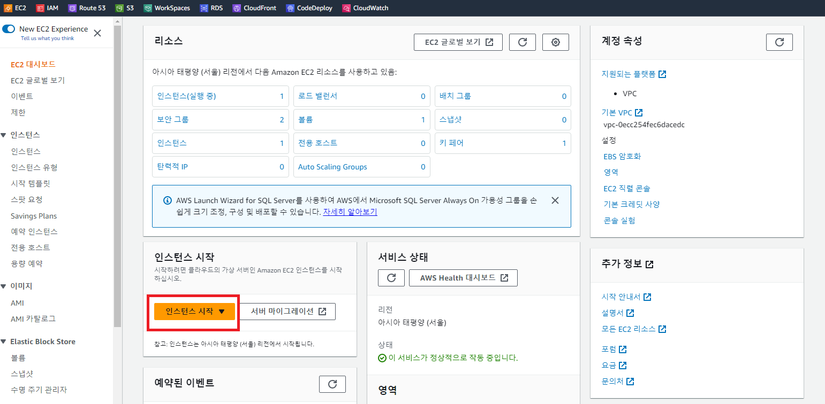This screenshot has width=825, height=404.
Task: Open 제한 in the sidebar
Action: tap(18, 112)
